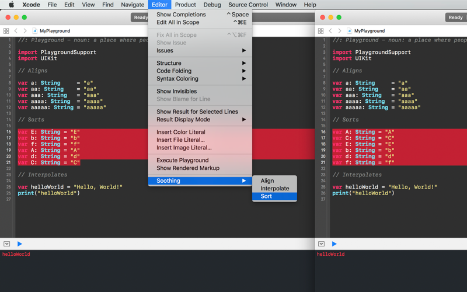Choose Sort from Soothing submenu

tap(274, 196)
